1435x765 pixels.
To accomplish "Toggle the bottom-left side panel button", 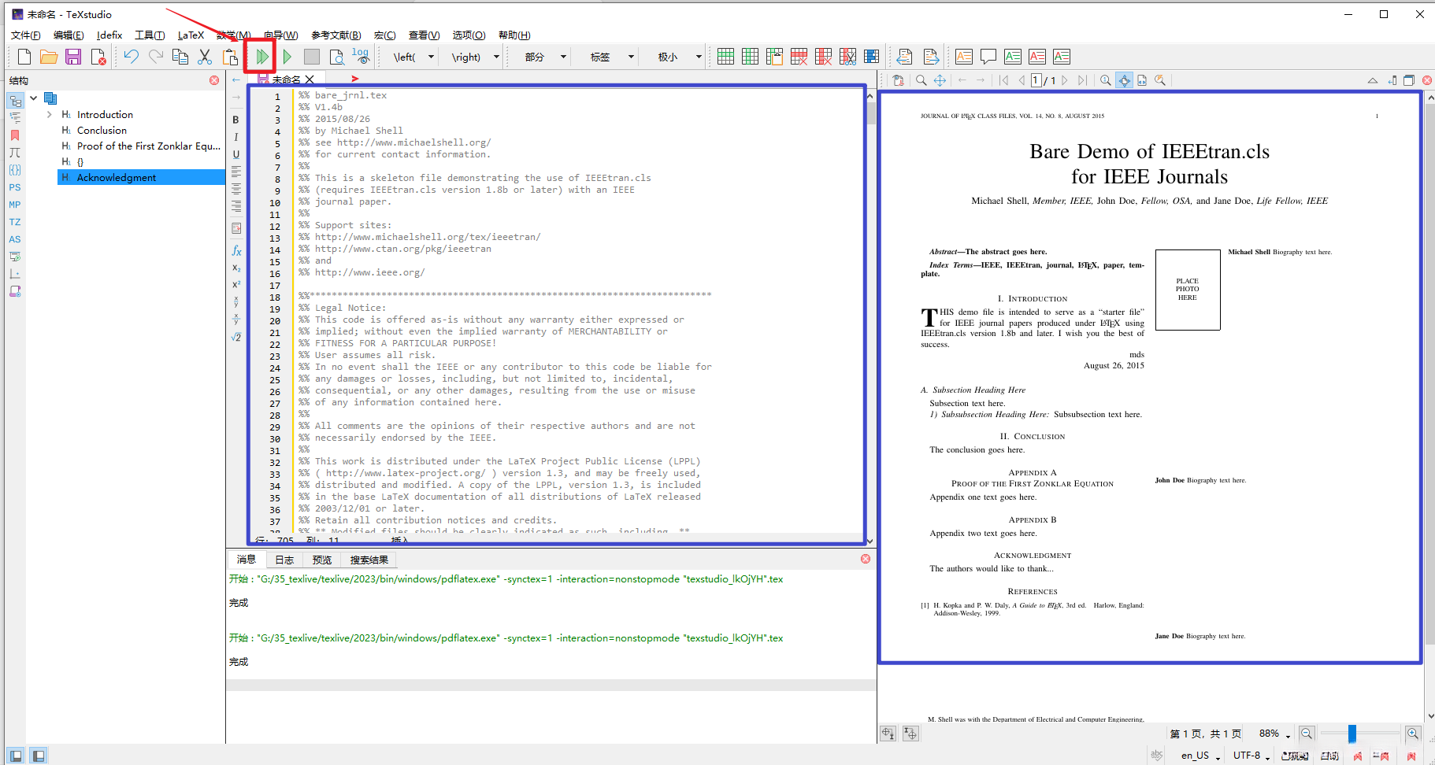I will (x=16, y=756).
